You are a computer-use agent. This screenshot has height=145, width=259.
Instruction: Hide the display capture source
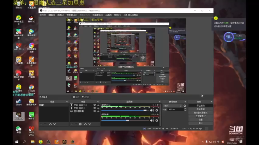click(95, 111)
